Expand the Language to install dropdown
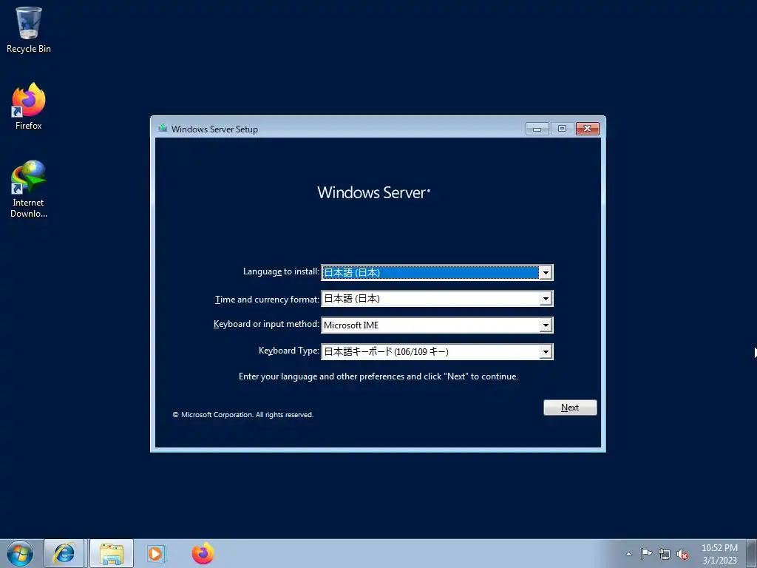 pyautogui.click(x=546, y=273)
